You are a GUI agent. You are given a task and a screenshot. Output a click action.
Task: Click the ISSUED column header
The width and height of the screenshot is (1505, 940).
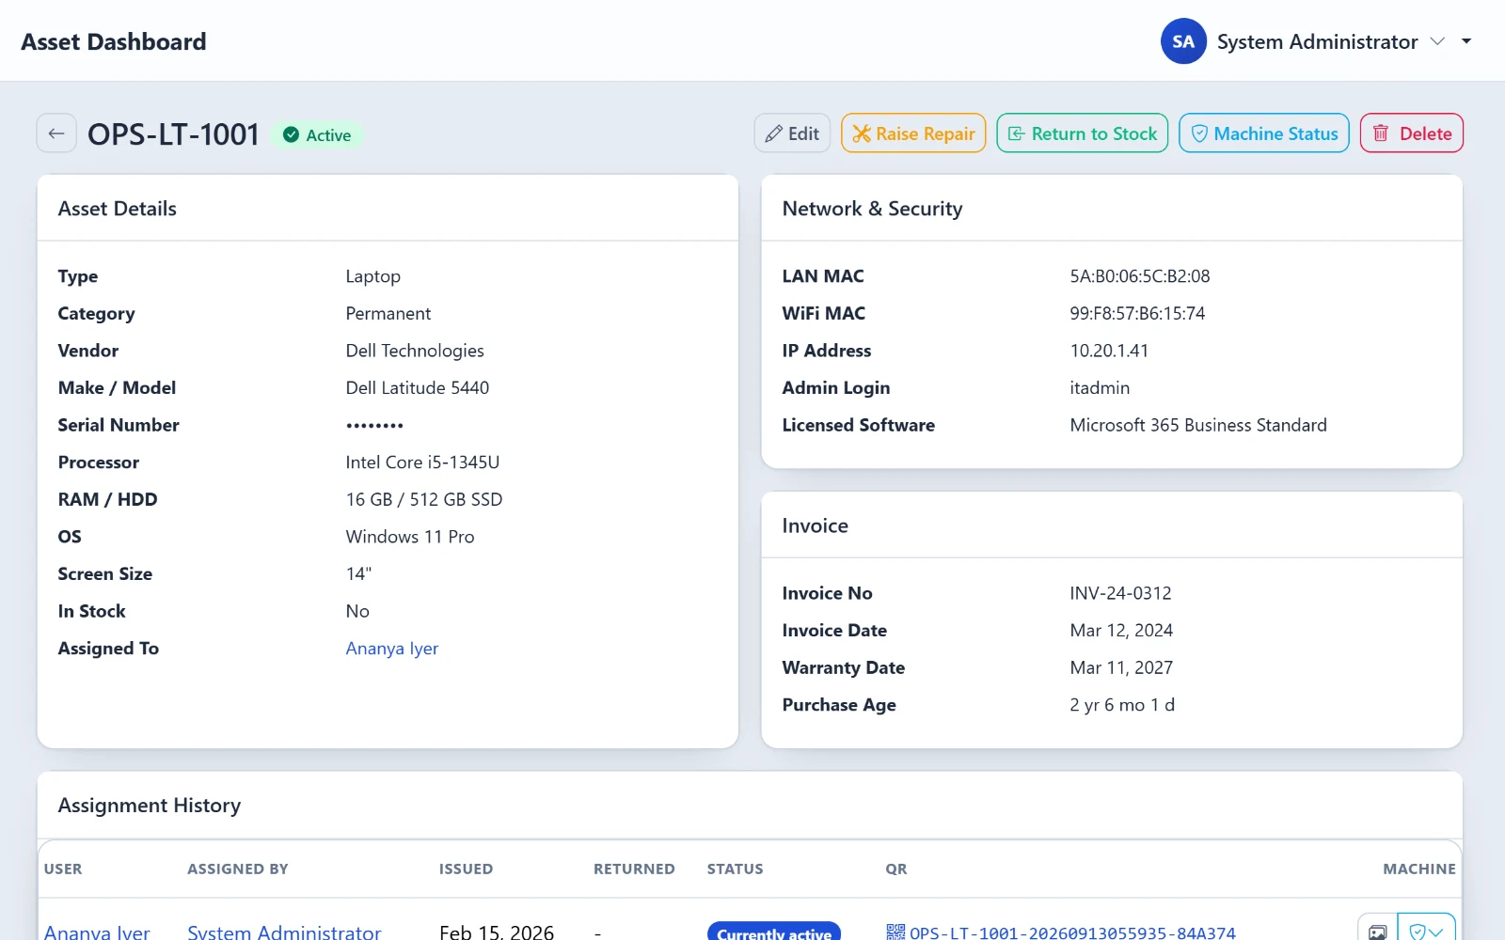pyautogui.click(x=466, y=869)
